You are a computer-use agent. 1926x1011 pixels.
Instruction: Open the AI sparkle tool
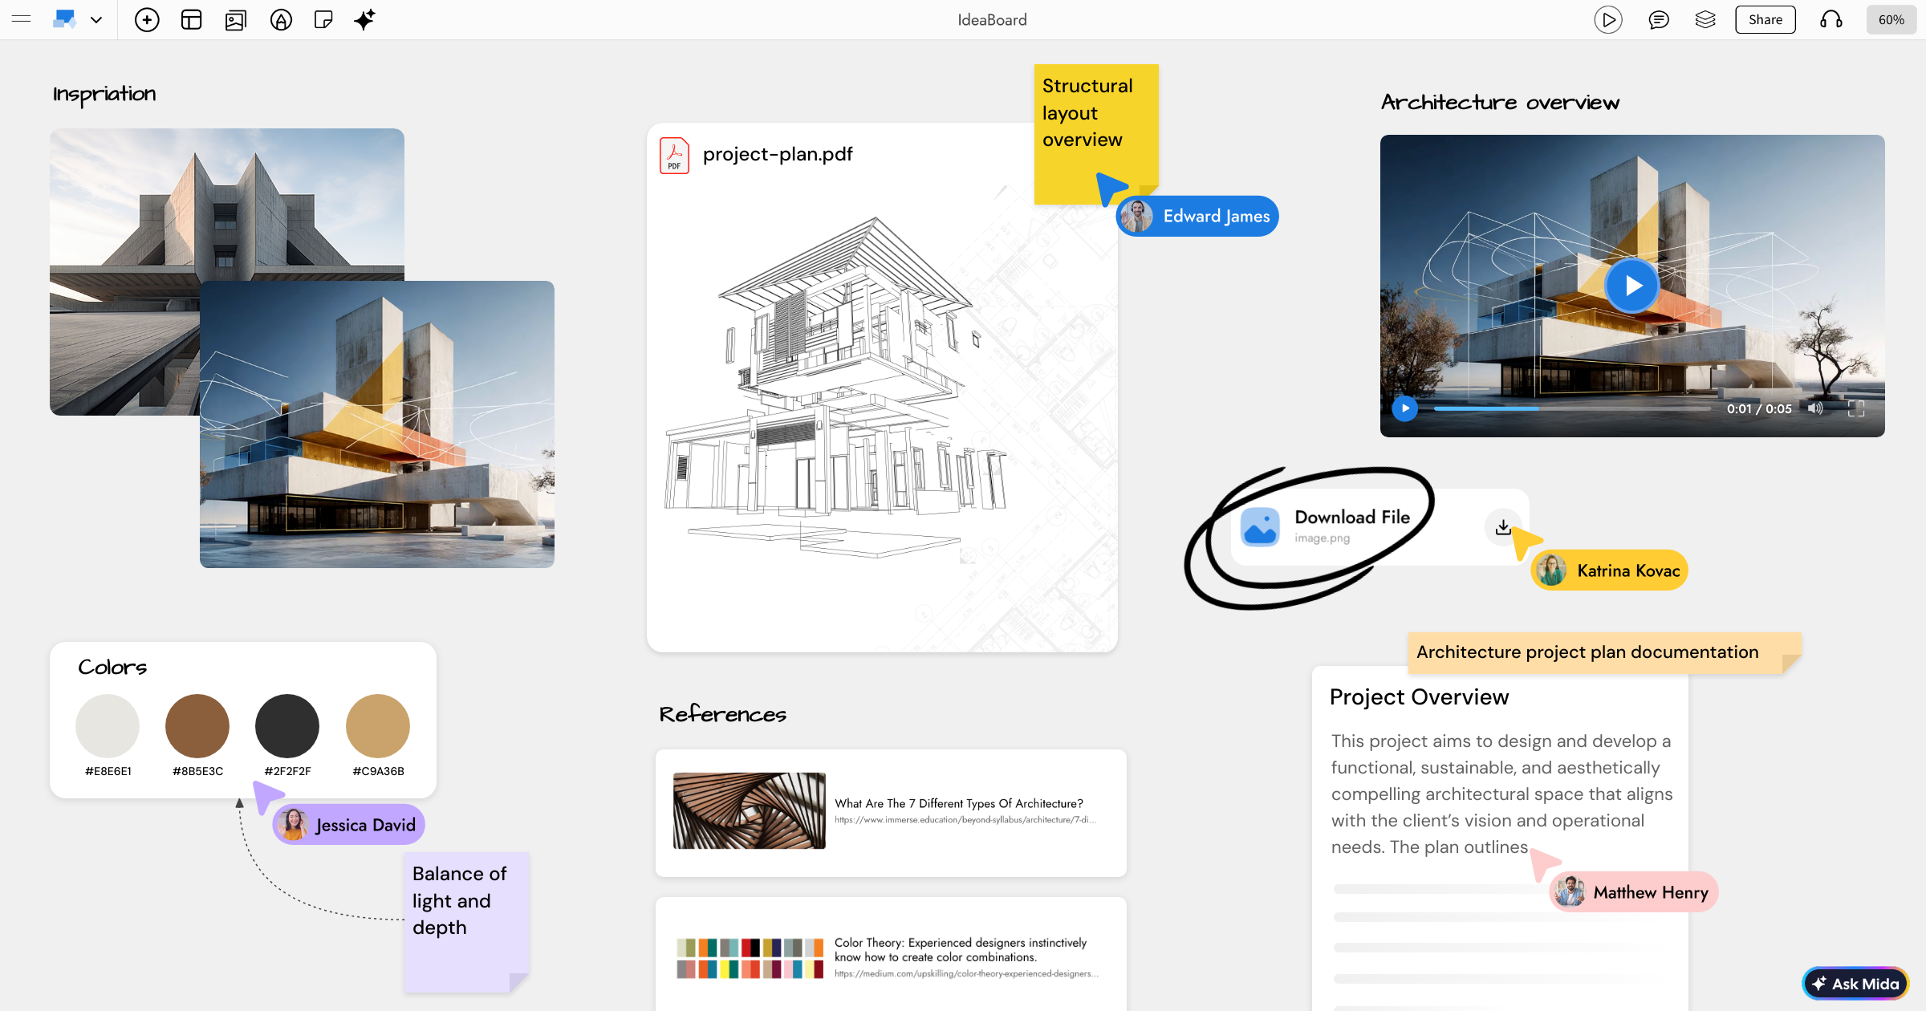pos(364,19)
